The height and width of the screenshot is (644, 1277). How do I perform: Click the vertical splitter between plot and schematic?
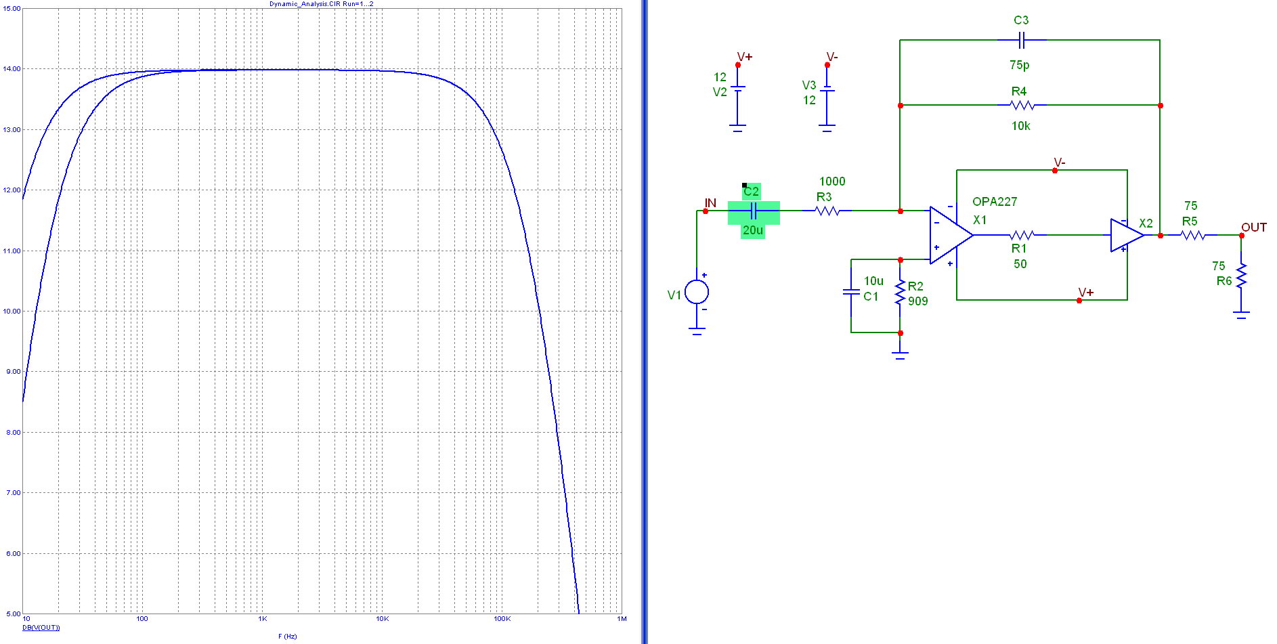coord(644,322)
